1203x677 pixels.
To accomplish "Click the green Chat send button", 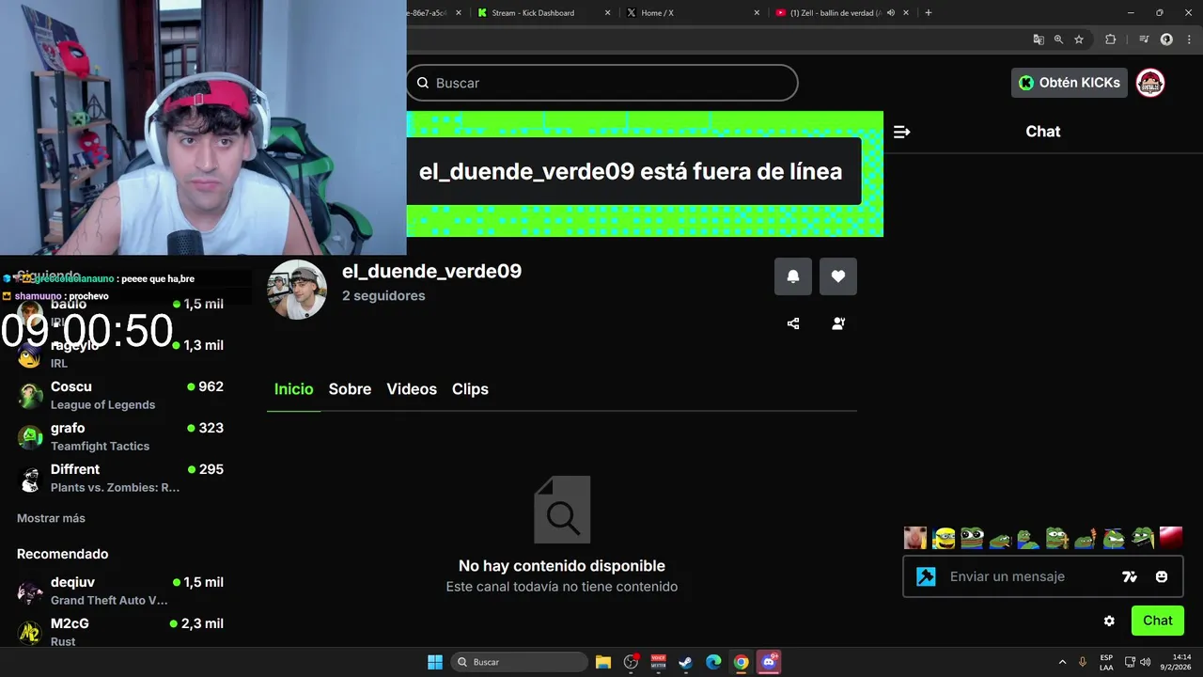I will point(1158,621).
